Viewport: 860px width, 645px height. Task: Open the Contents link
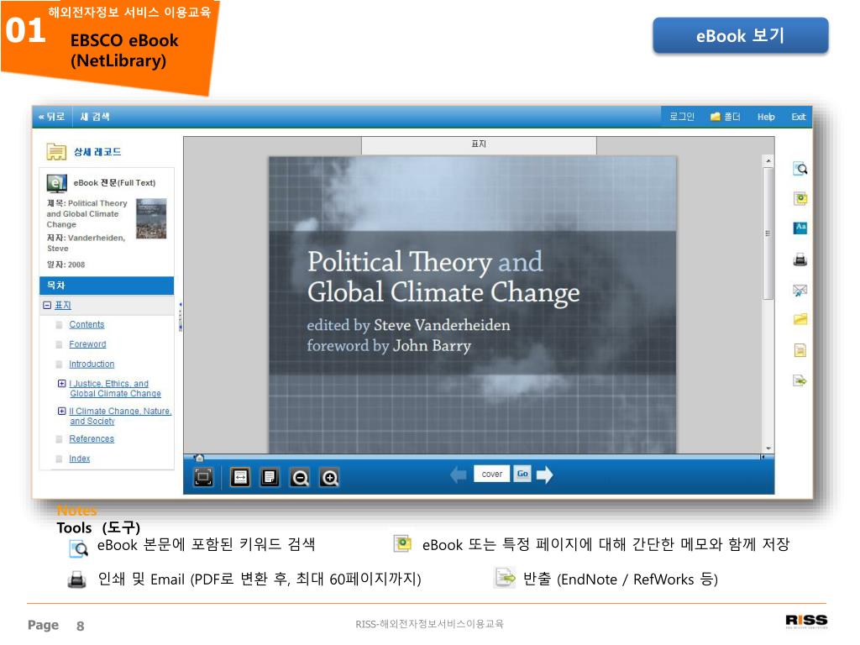pos(87,325)
